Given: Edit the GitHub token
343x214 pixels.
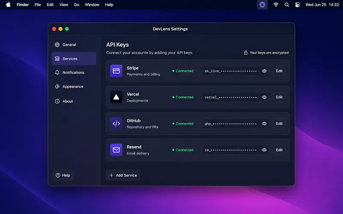Looking at the screenshot, I should click(x=279, y=124).
